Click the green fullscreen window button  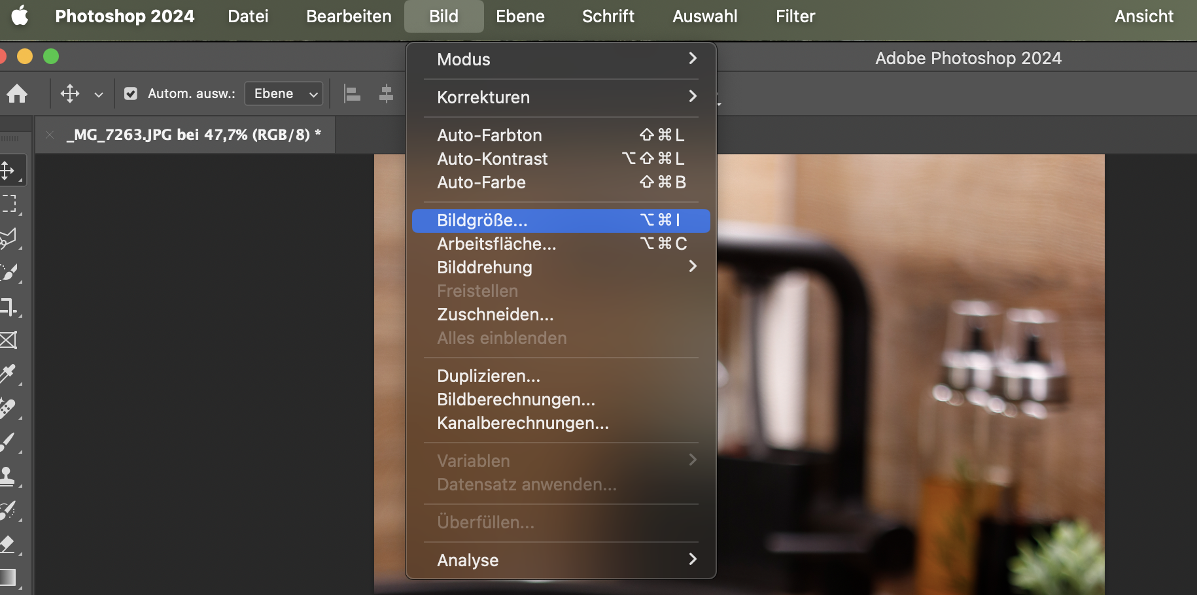tap(51, 57)
